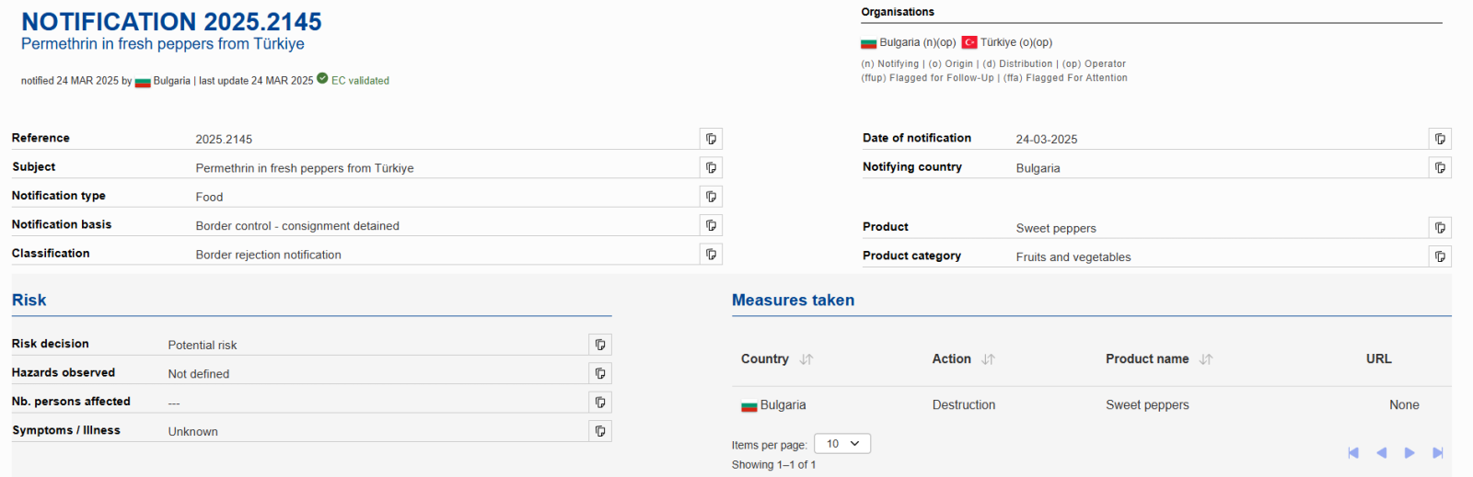Copy the Date of notification value
The image size is (1473, 477).
point(1440,139)
